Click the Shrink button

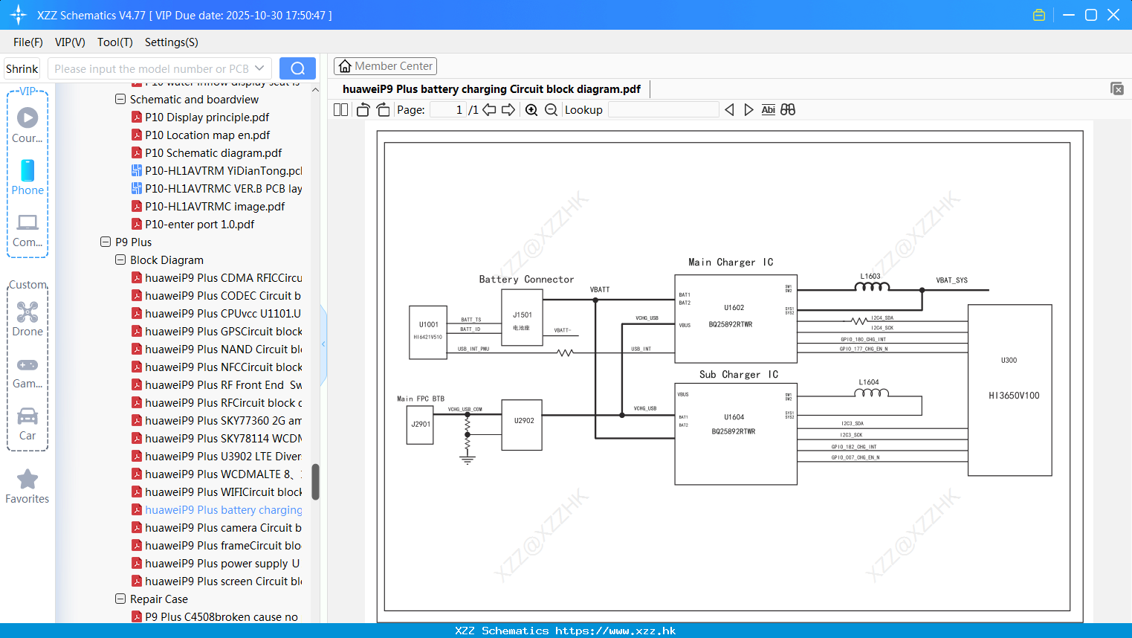[22, 68]
